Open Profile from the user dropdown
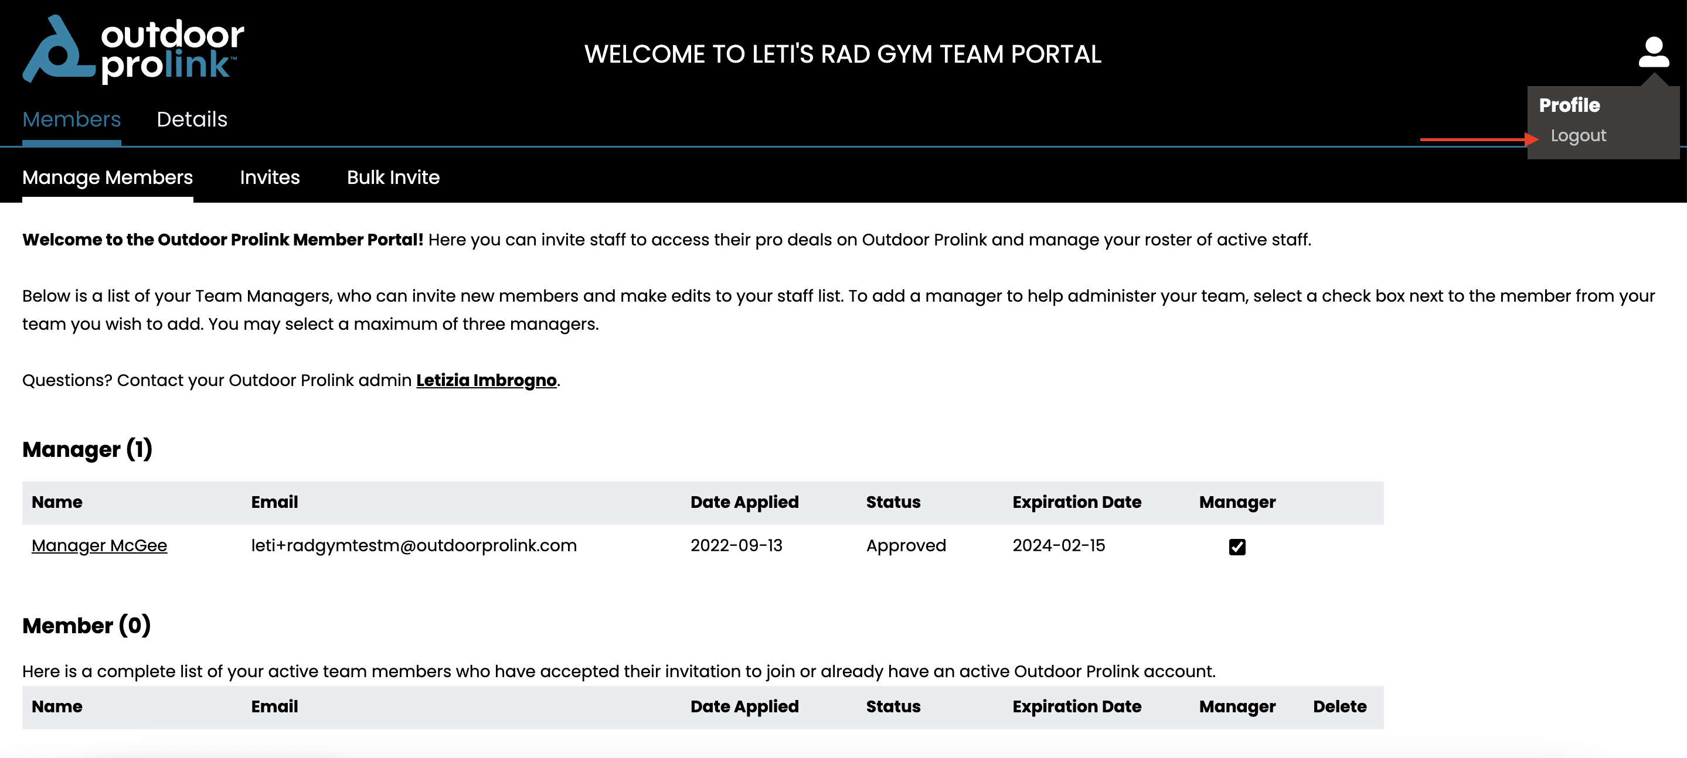 pos(1569,105)
